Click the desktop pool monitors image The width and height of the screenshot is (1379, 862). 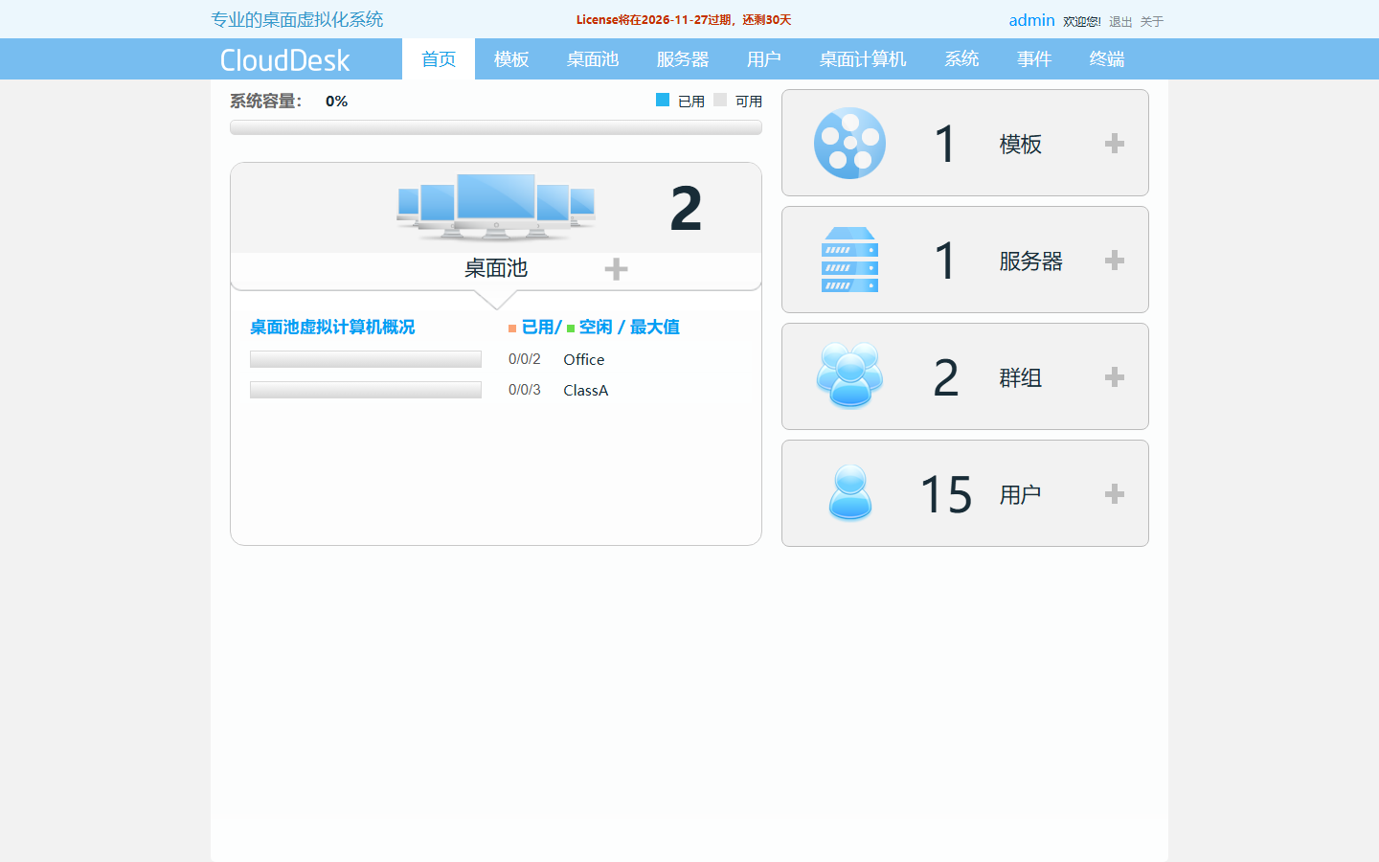[496, 207]
